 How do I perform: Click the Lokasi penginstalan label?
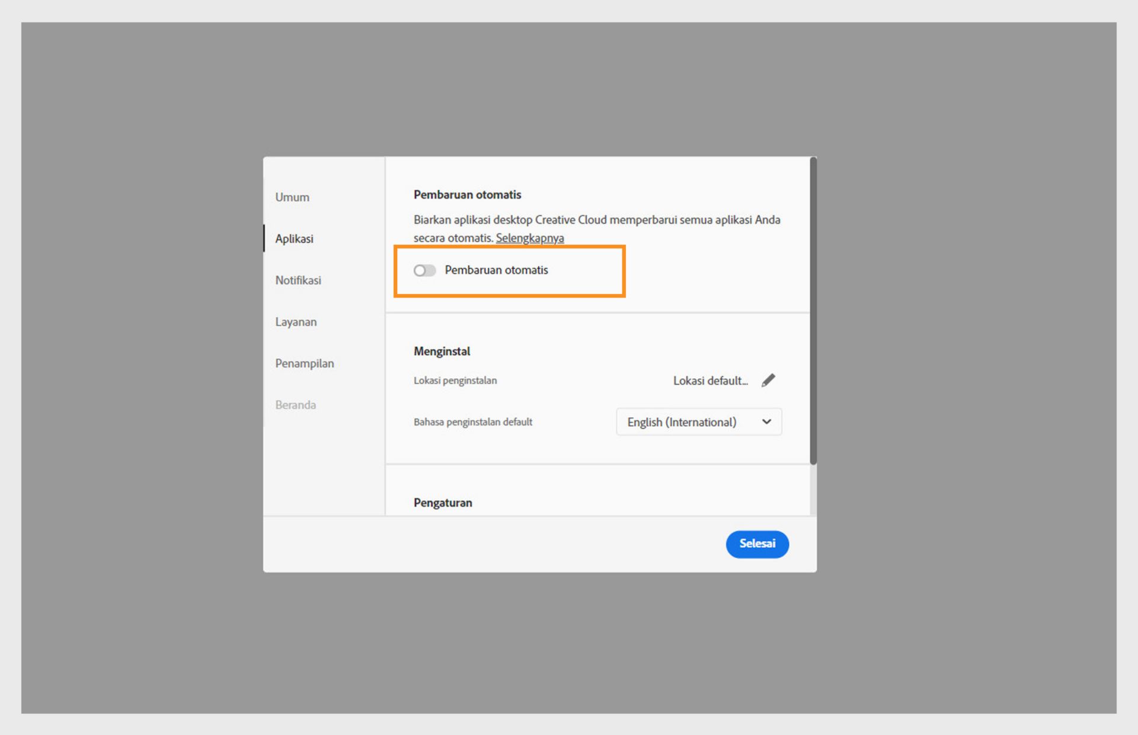[x=455, y=381]
